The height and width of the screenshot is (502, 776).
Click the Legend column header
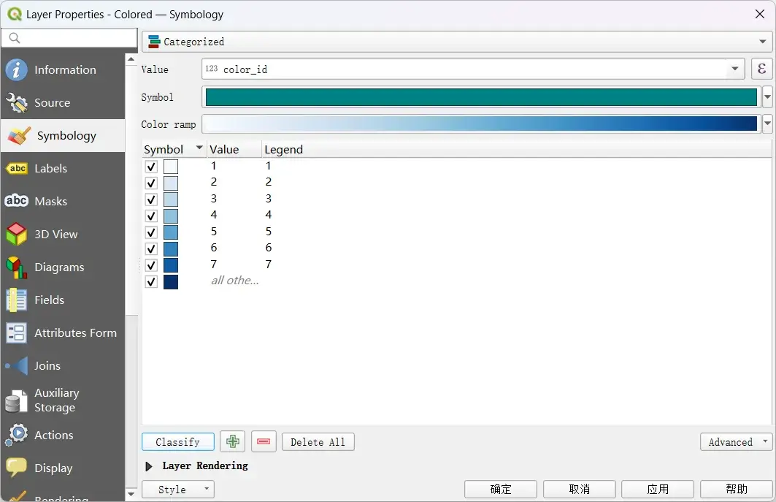coord(283,149)
